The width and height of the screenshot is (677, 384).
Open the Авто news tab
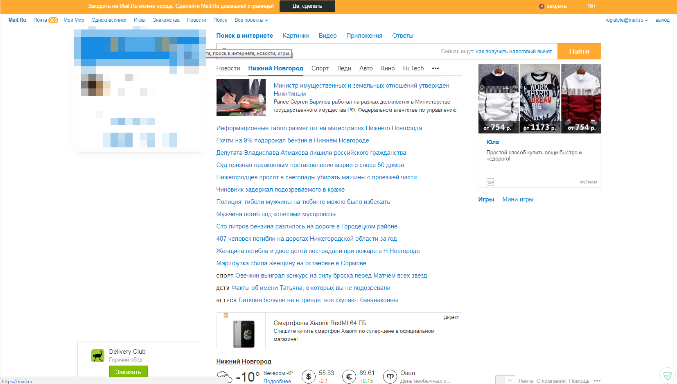click(x=366, y=68)
